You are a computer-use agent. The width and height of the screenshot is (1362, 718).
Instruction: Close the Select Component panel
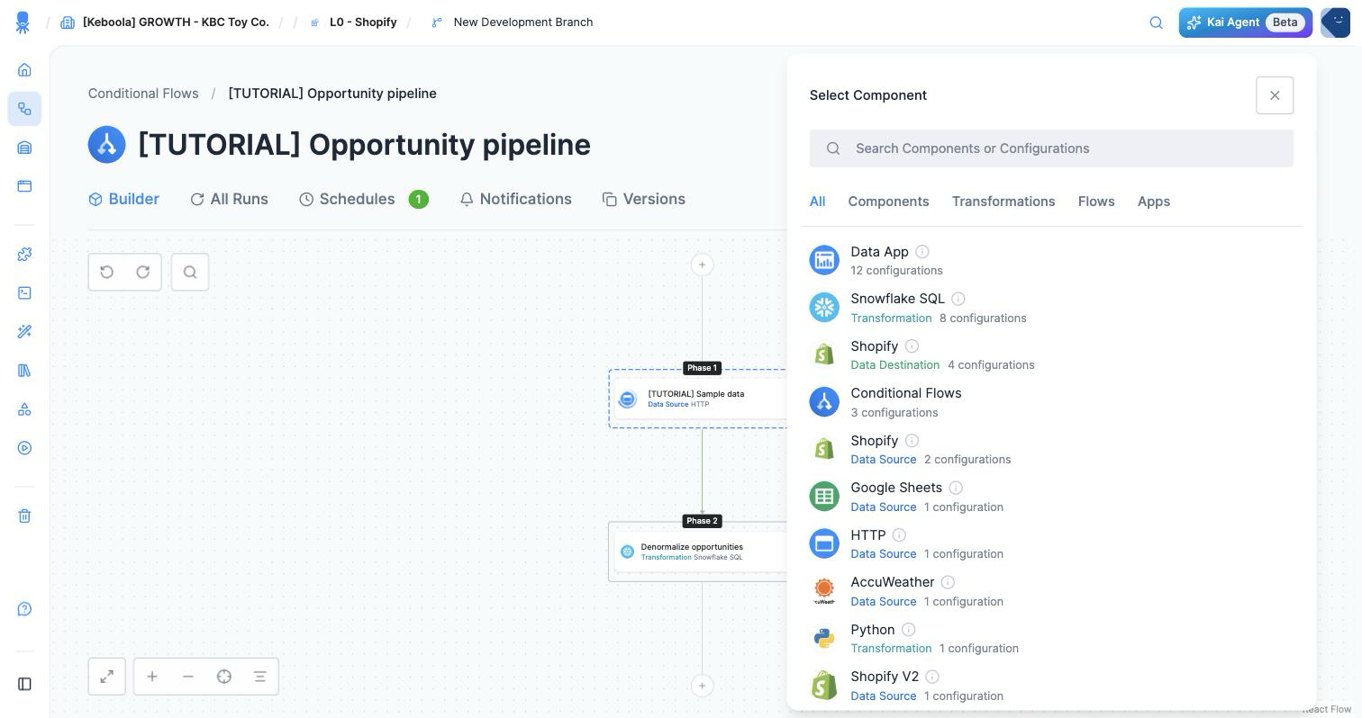(1275, 95)
